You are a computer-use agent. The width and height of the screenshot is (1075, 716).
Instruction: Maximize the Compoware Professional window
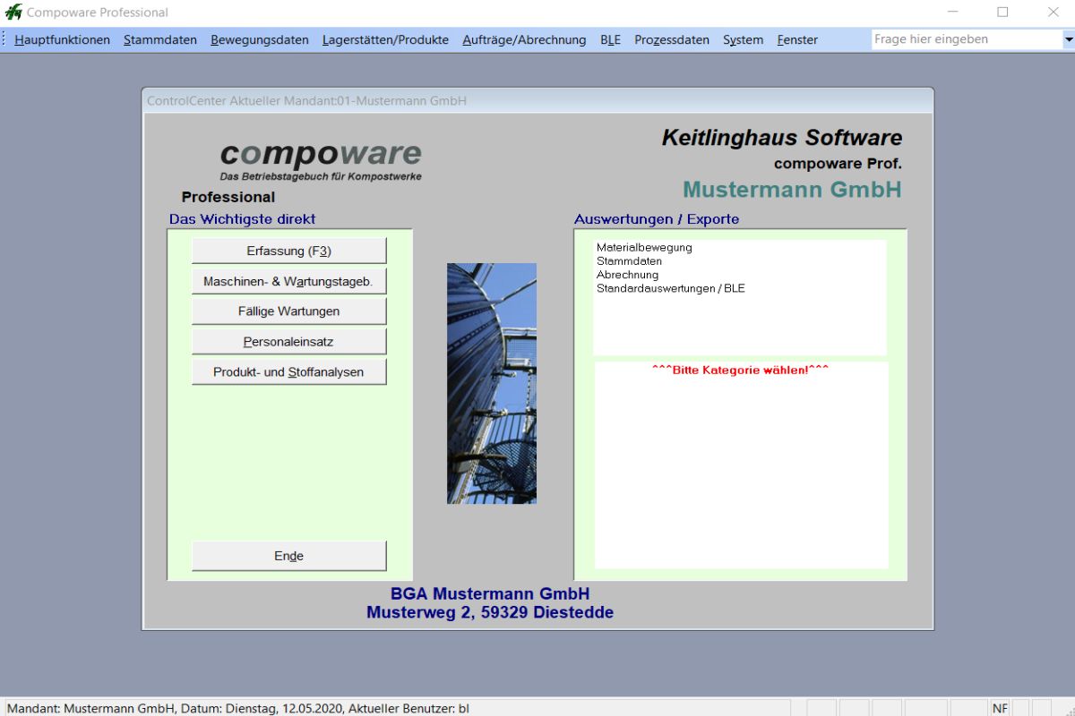point(1002,13)
